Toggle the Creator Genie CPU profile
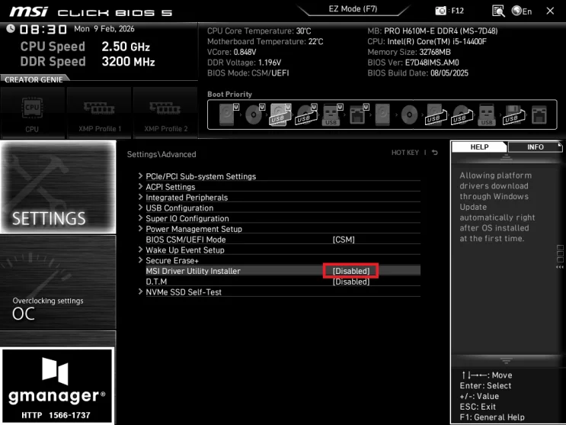566x425 pixels. (32, 112)
